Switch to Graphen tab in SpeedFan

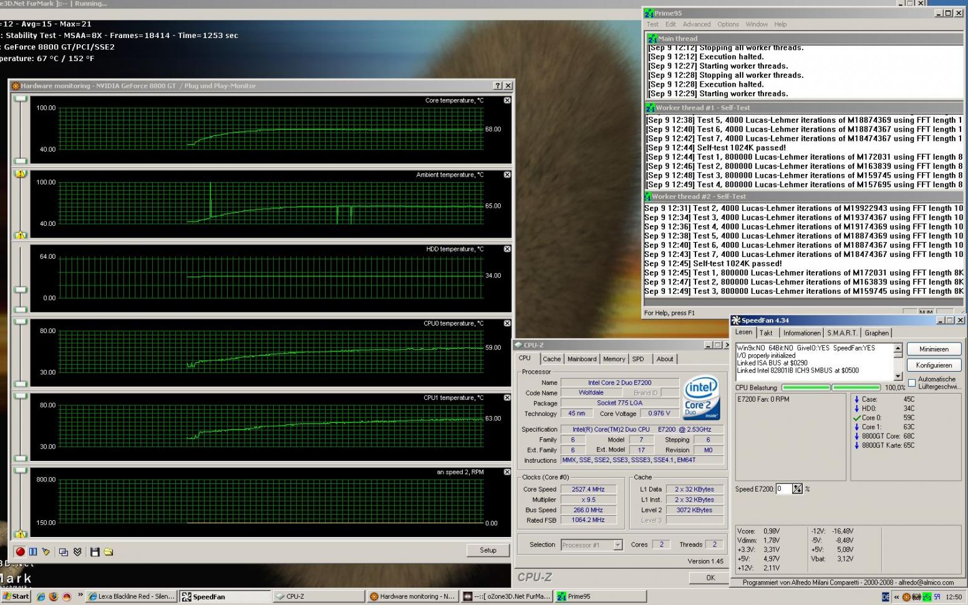876,333
